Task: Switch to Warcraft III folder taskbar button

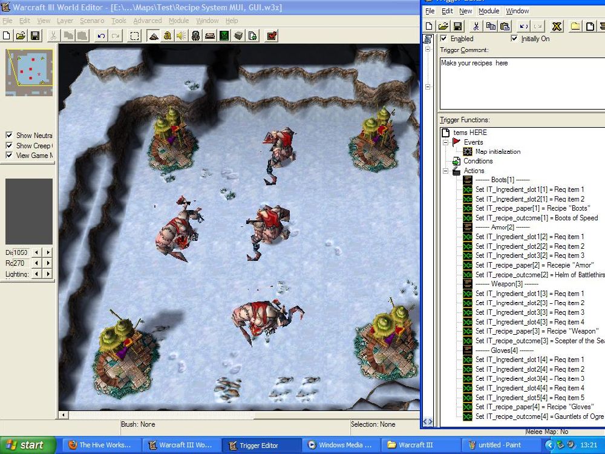Action: tap(420, 445)
